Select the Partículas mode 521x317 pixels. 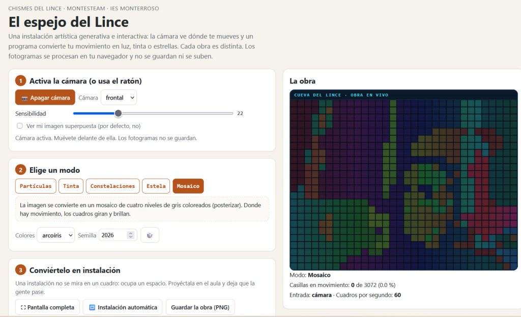36,186
